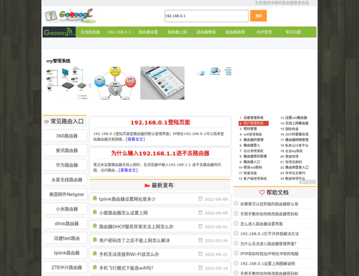Click the 美国网件Netgear sidebar button
The image size is (359, 276).
coord(65,194)
